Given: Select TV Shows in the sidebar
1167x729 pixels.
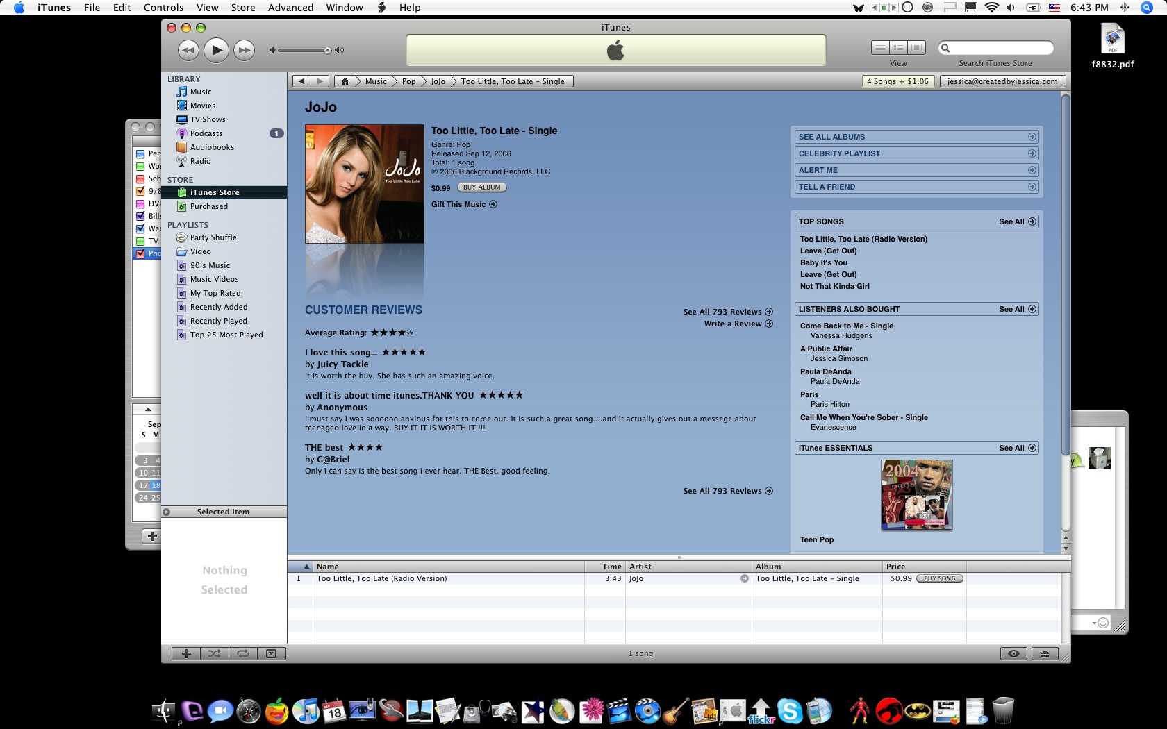Looking at the screenshot, I should (x=208, y=119).
